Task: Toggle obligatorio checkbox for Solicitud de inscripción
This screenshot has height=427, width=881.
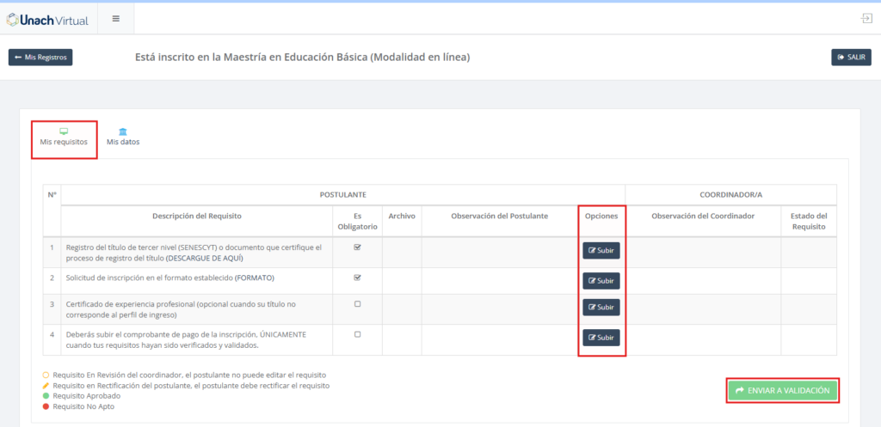Action: pos(357,278)
